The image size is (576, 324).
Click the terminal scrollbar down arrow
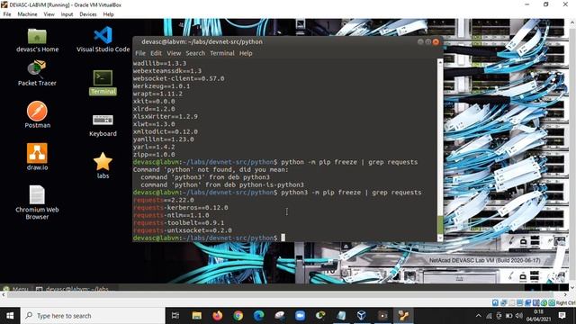tap(440, 238)
